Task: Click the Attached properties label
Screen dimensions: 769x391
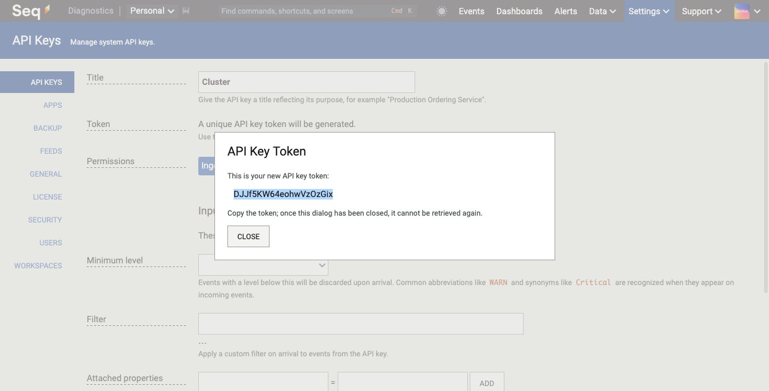Action: (x=125, y=378)
